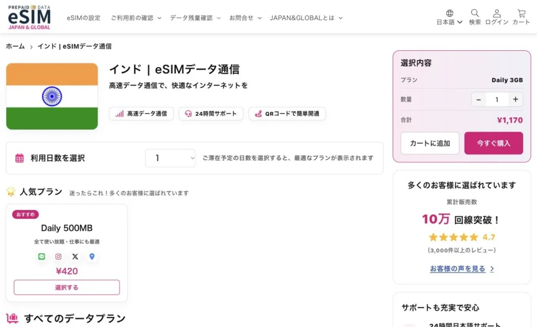Click the すべてのデータプラン heading
The width and height of the screenshot is (537, 327).
pos(75,319)
